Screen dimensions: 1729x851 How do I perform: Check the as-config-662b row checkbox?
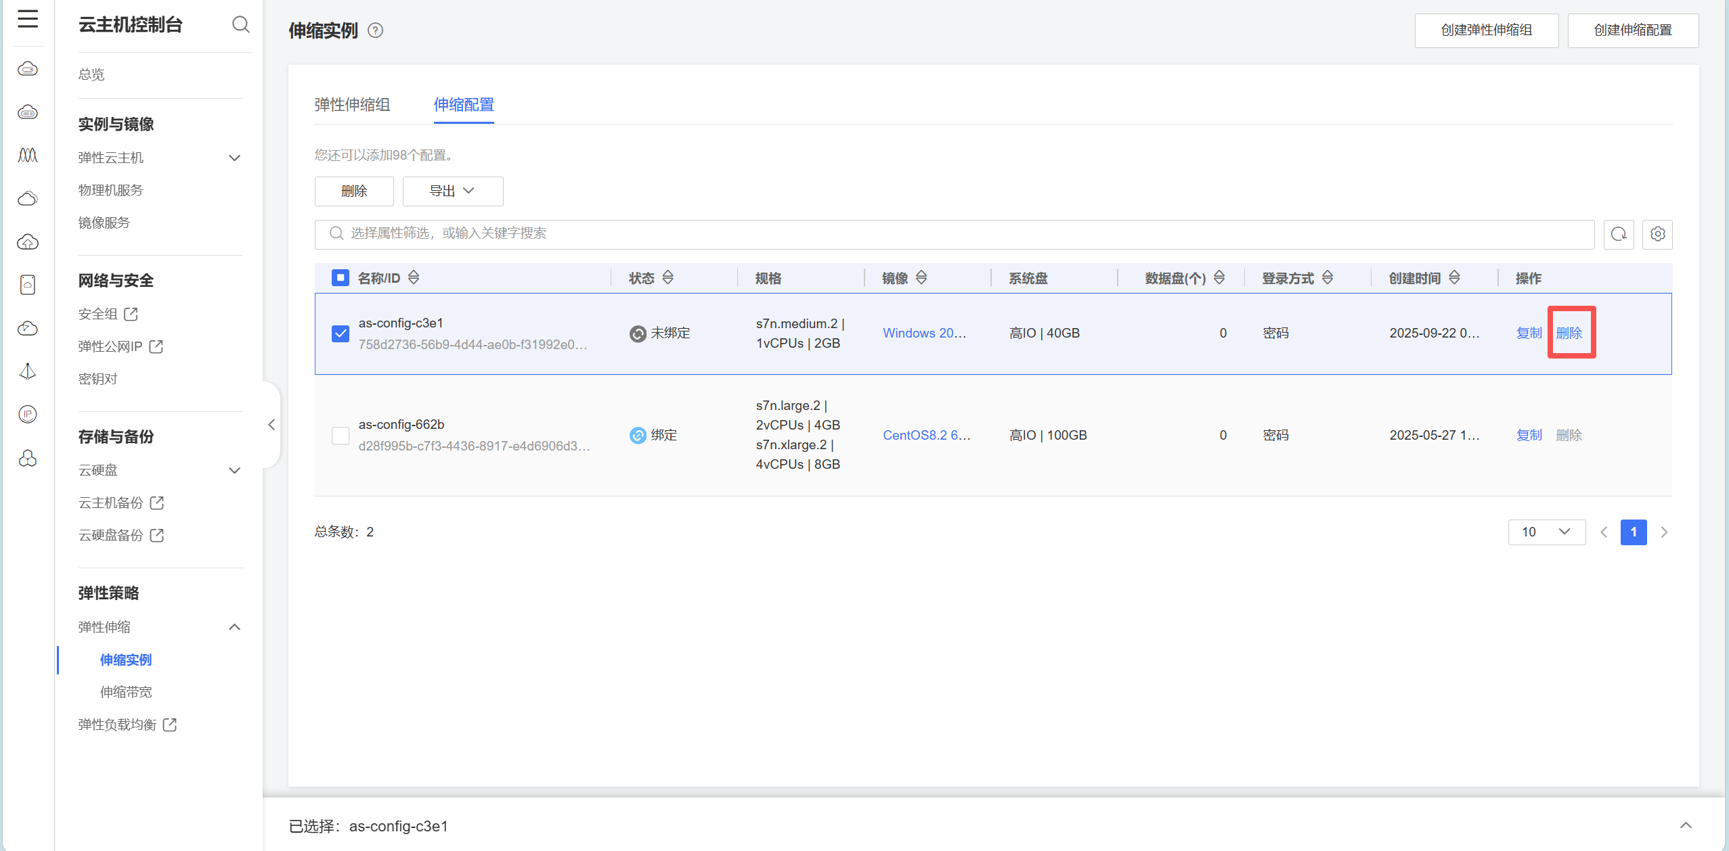tap(341, 435)
